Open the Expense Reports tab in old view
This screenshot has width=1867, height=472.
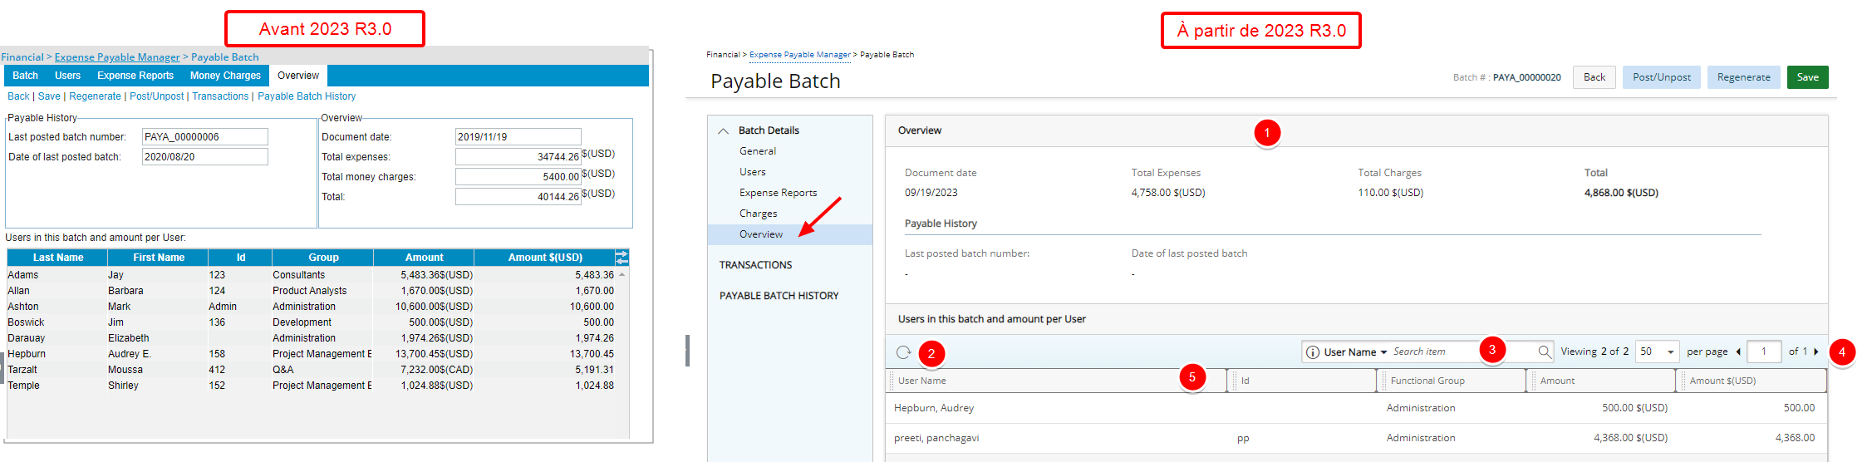[135, 76]
